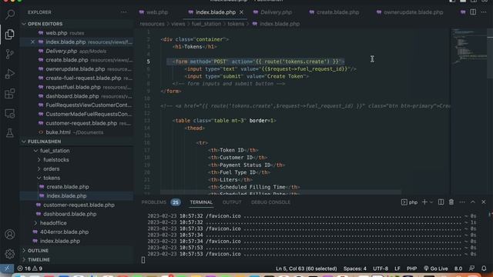
Task: Click the editor minimap preview
Action: (x=468, y=47)
